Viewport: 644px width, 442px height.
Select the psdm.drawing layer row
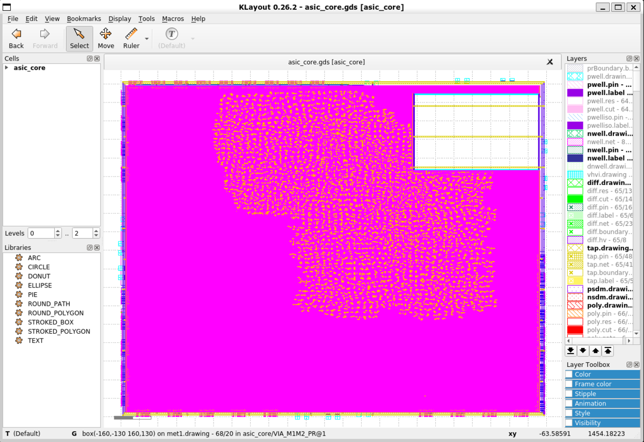(599, 289)
